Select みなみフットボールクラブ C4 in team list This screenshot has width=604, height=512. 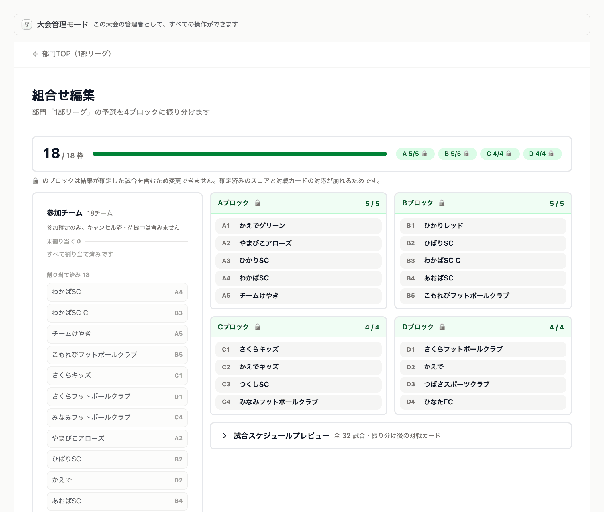(x=117, y=417)
